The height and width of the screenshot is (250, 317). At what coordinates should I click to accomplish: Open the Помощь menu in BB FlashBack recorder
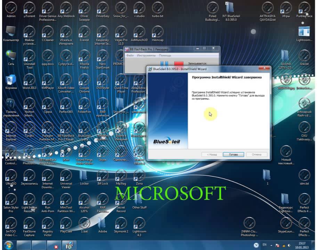[165, 55]
